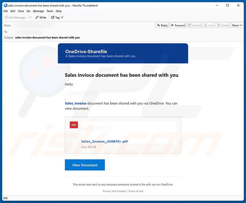Mark the message as Junk
This screenshot has width=246, height=203.
click(209, 25)
